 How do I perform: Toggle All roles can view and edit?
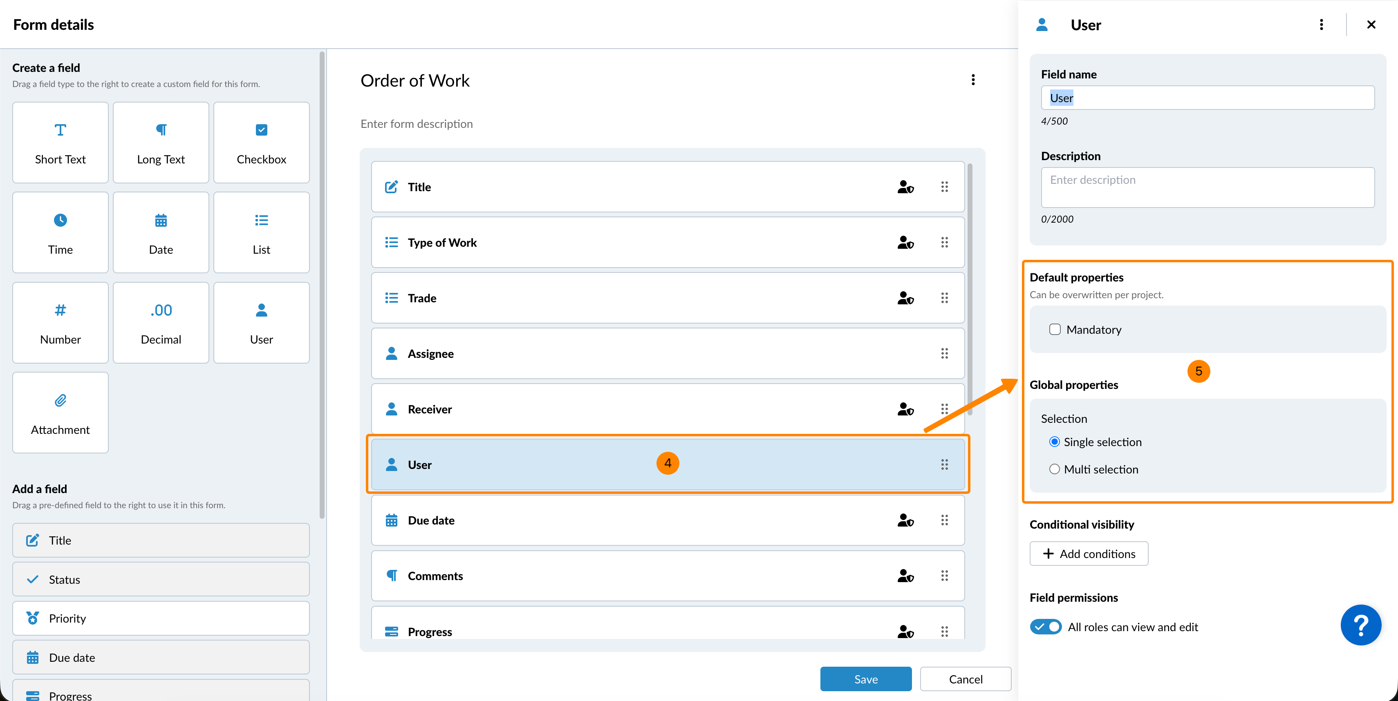point(1045,627)
